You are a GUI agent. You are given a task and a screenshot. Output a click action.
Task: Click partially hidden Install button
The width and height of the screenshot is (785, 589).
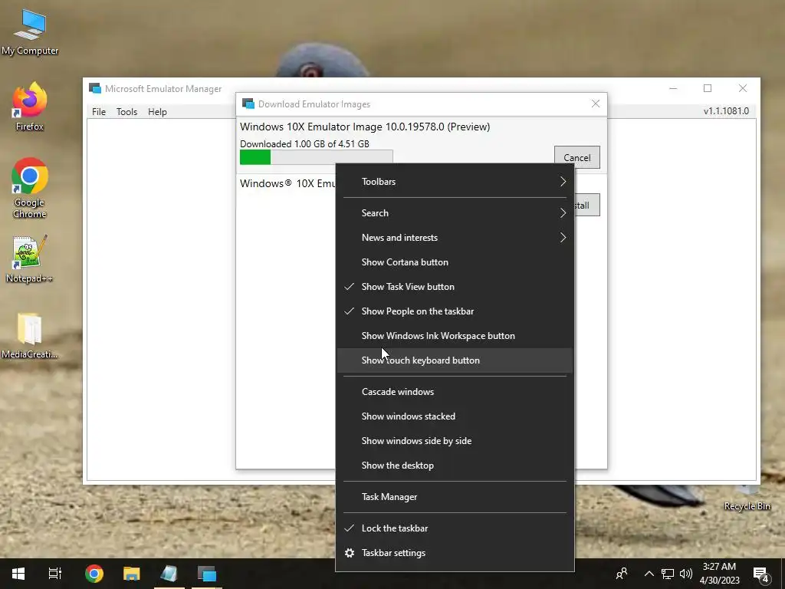tap(587, 206)
